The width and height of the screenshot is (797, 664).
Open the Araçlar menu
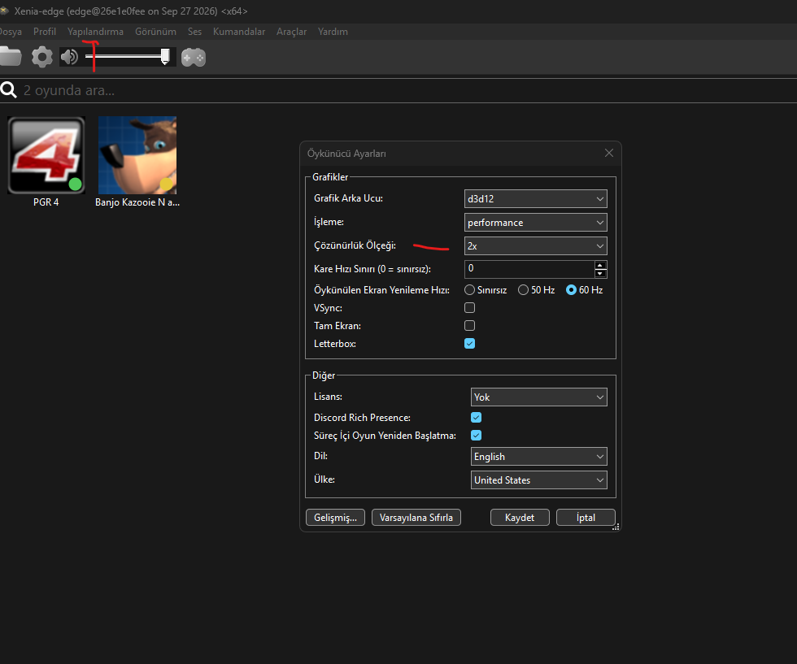pyautogui.click(x=291, y=32)
